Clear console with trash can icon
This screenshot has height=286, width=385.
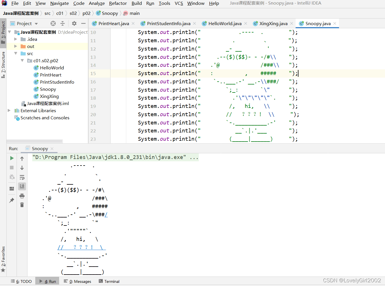22,205
